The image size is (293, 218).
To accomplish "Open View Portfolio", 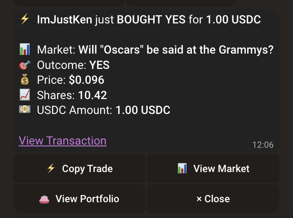I will pos(79,199).
